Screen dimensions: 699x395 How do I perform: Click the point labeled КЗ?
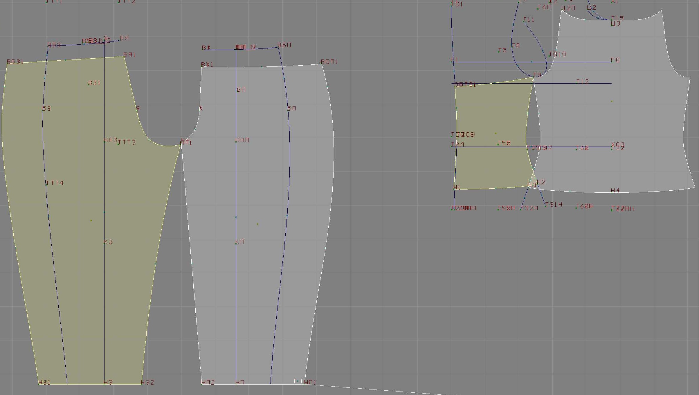point(105,244)
